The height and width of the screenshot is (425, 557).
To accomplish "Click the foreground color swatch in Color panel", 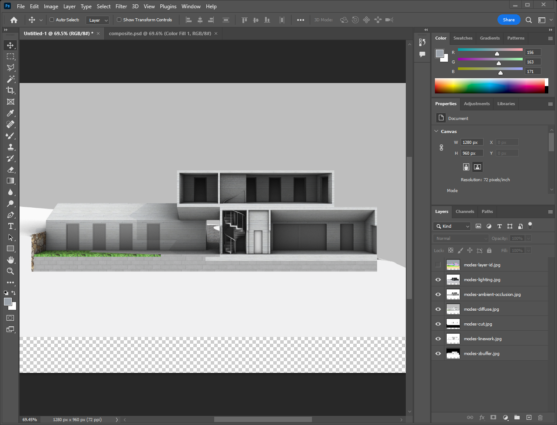I will [440, 53].
